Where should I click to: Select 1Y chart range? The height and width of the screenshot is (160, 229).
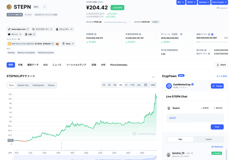[x=126, y=85]
